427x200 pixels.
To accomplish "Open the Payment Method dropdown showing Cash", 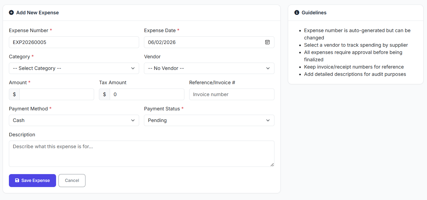I will point(74,120).
